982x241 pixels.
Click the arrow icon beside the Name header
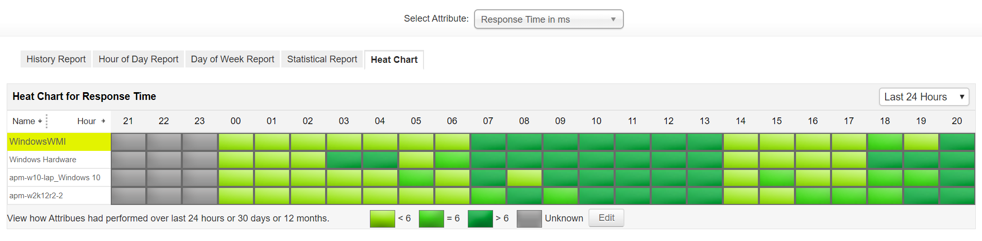40,122
